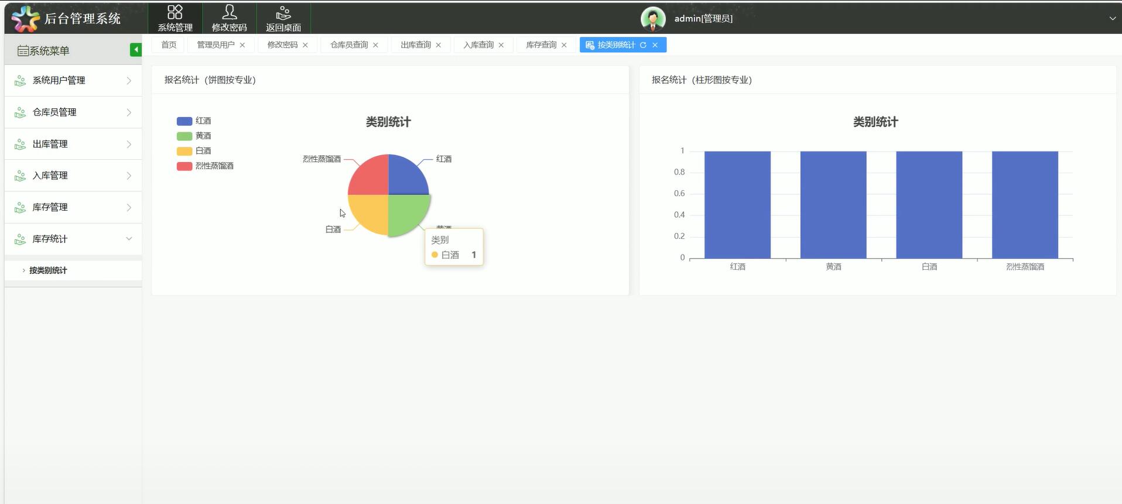
Task: Click icon beside 库存统计
Action: [20, 239]
